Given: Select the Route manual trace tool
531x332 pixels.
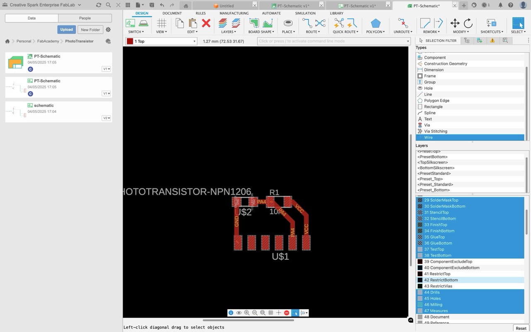Looking at the screenshot, I should (x=307, y=23).
